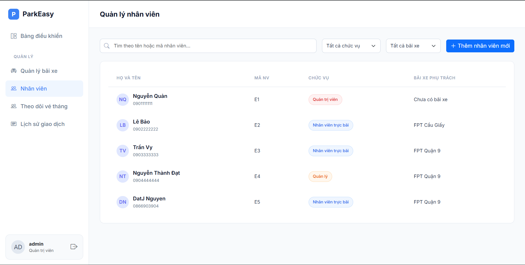This screenshot has height=265, width=525.
Task: Click the logout icon beside admin
Action: click(74, 247)
